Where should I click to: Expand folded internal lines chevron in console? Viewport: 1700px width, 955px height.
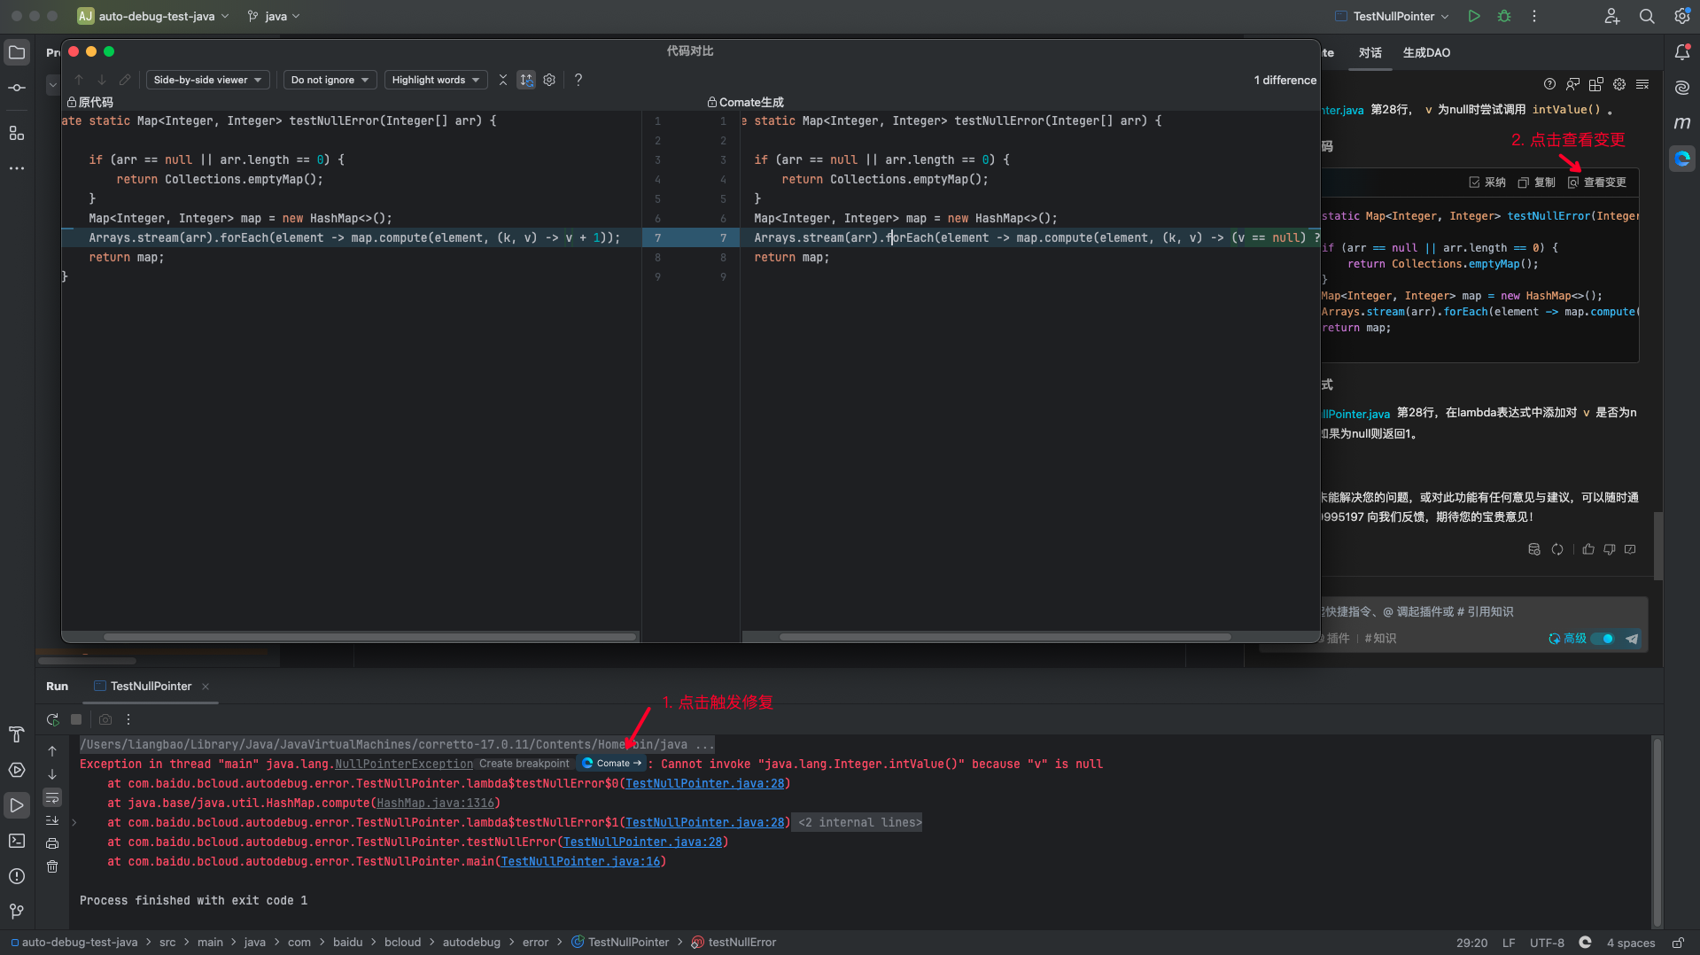point(74,822)
